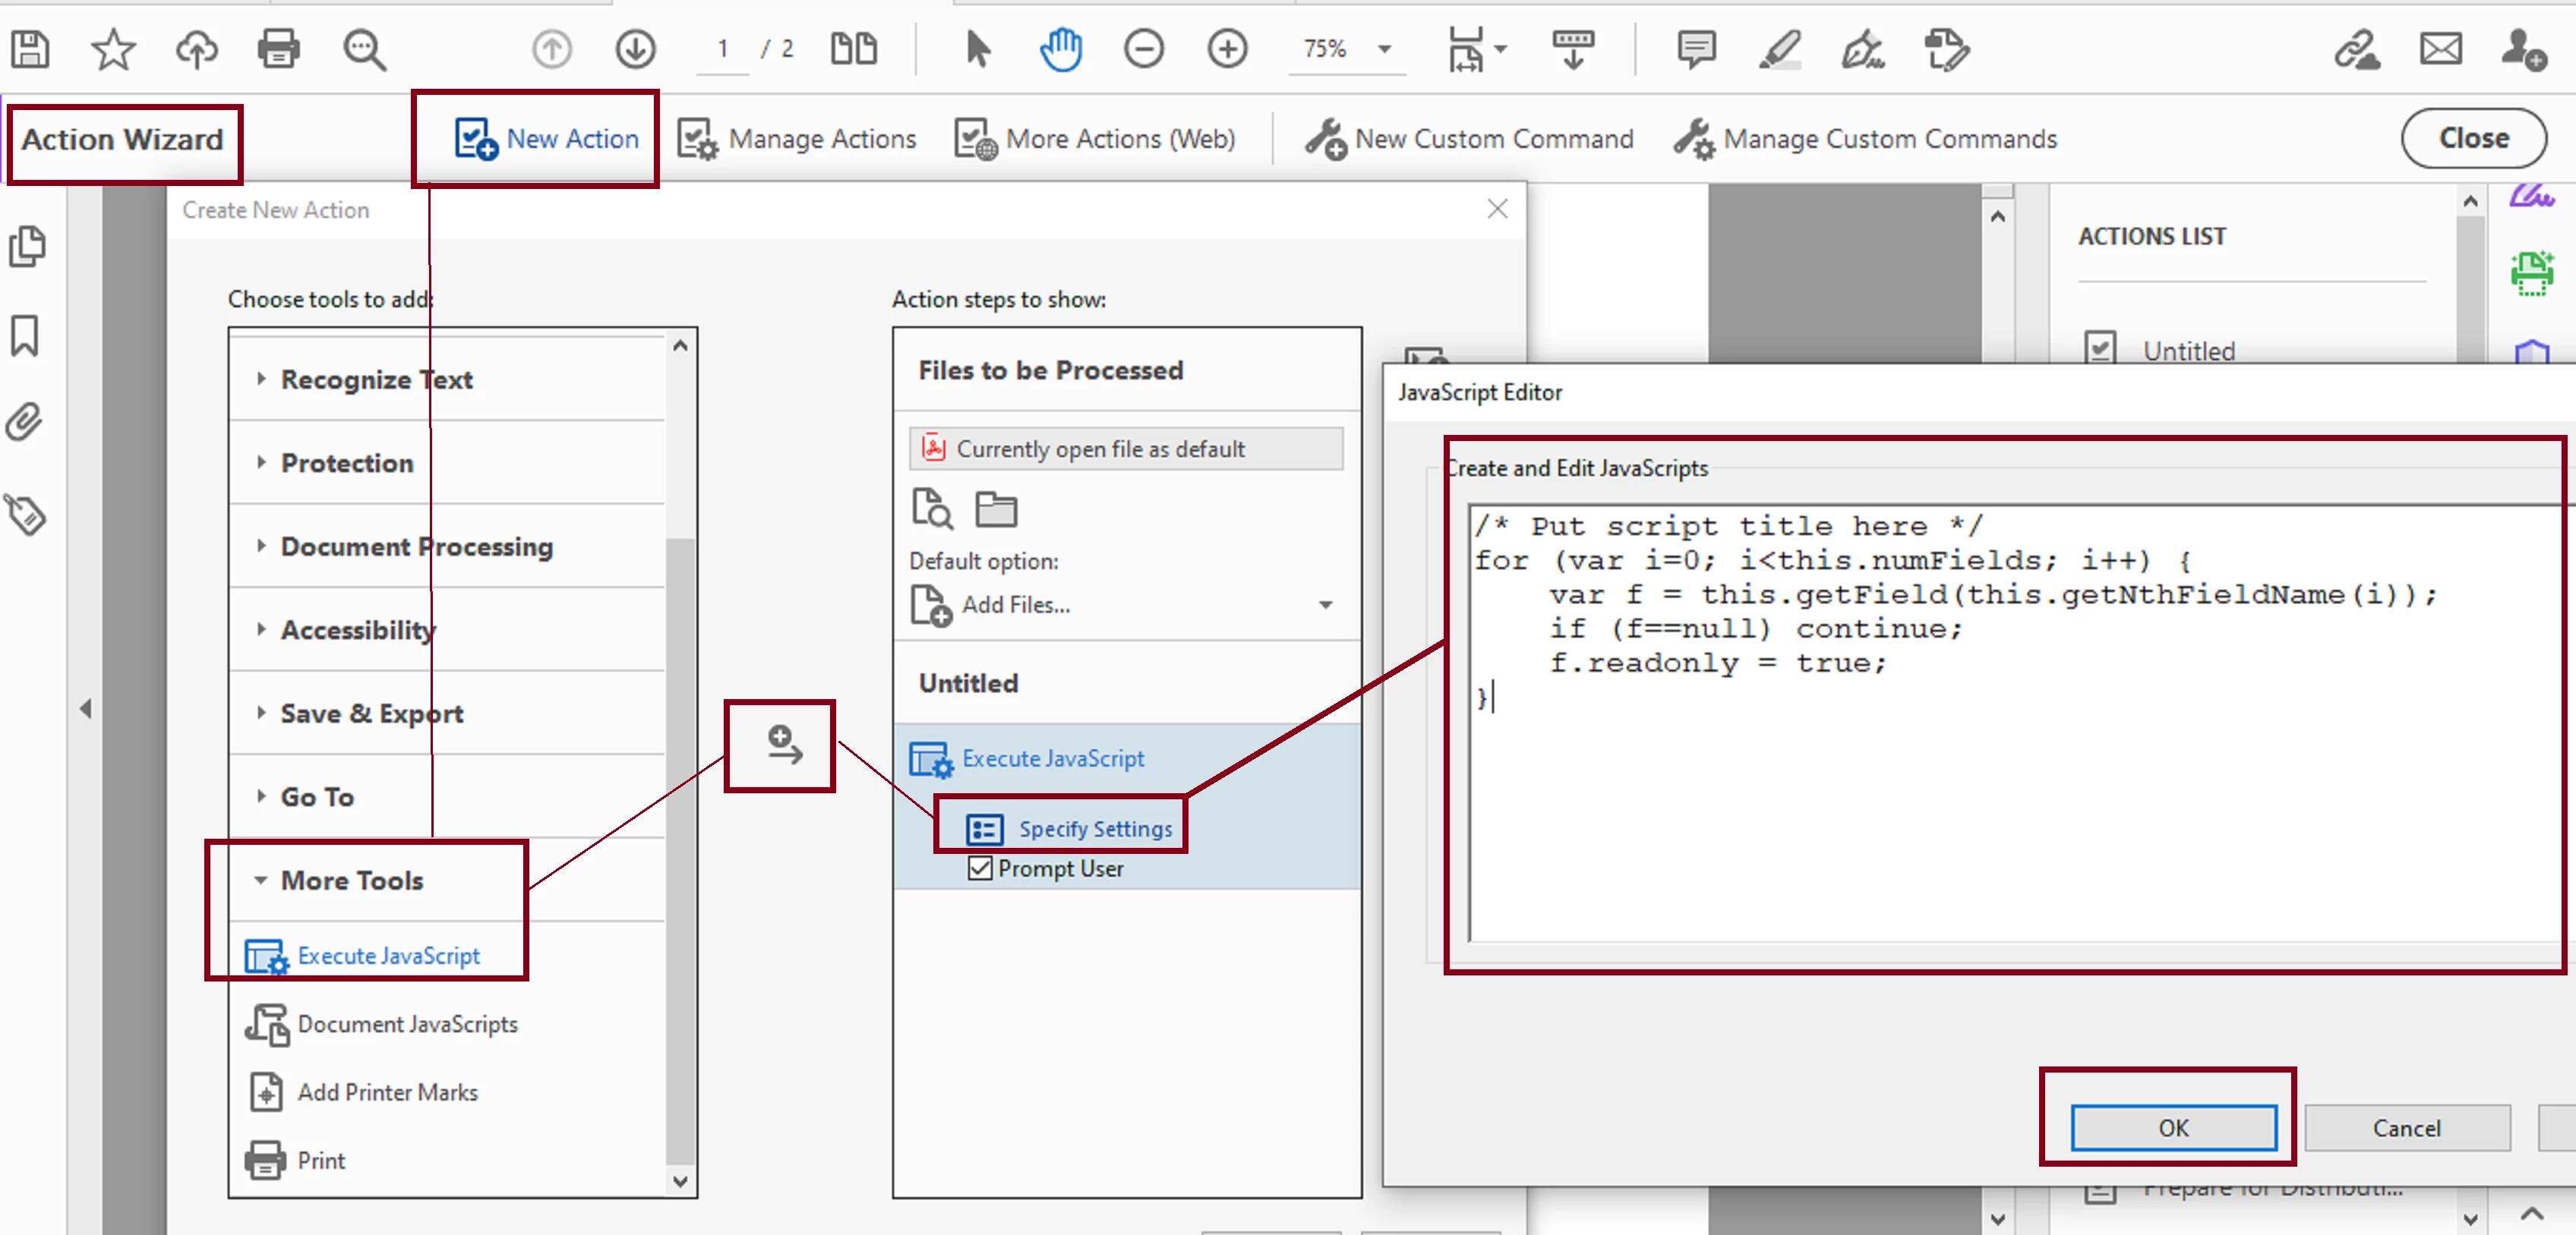Click the page number input field
Image resolution: width=2576 pixels, height=1235 pixels.
coord(722,48)
